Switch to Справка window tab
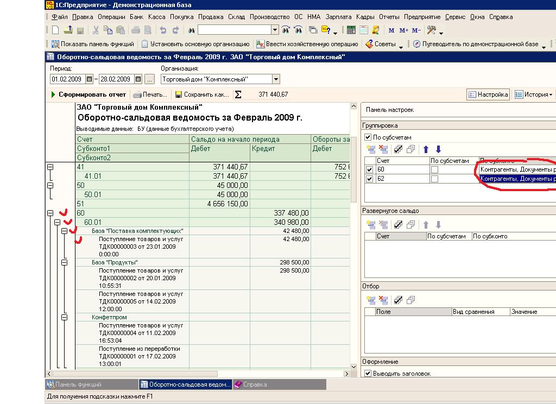Viewport: 556px width, 404px height. [279, 384]
